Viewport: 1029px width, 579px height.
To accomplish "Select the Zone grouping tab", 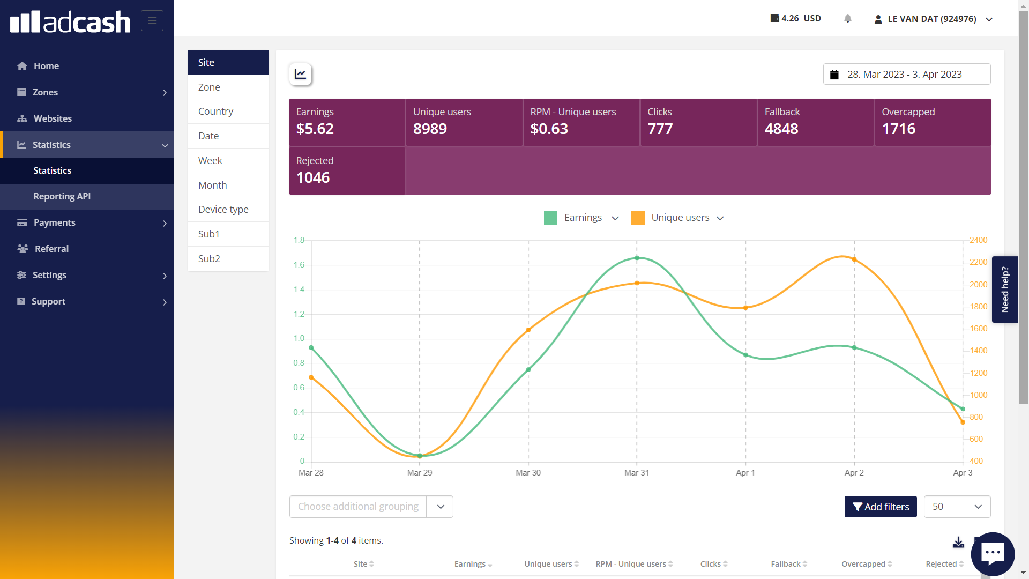I will click(x=228, y=87).
